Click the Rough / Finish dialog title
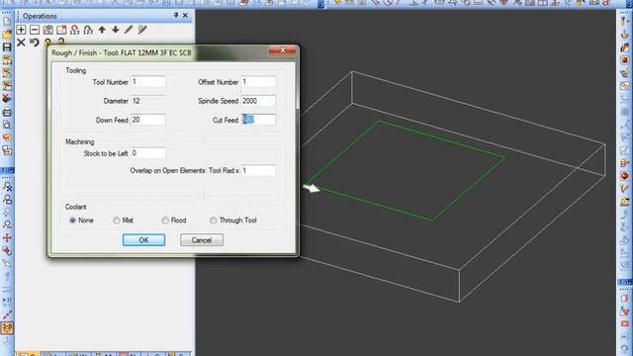The width and height of the screenshot is (633, 356). 121,52
